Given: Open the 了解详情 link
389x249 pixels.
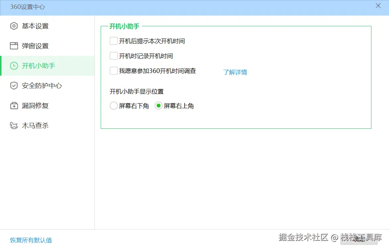Looking at the screenshot, I should 235,72.
